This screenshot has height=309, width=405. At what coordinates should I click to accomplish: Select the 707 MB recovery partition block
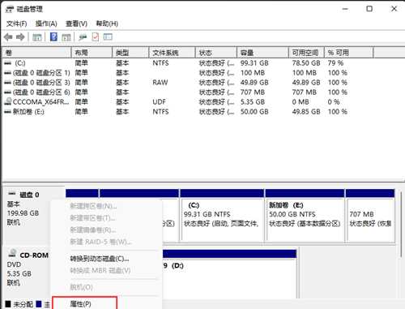click(370, 220)
